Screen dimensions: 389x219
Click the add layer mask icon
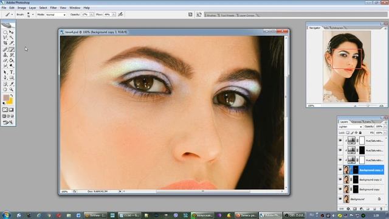tap(355, 209)
